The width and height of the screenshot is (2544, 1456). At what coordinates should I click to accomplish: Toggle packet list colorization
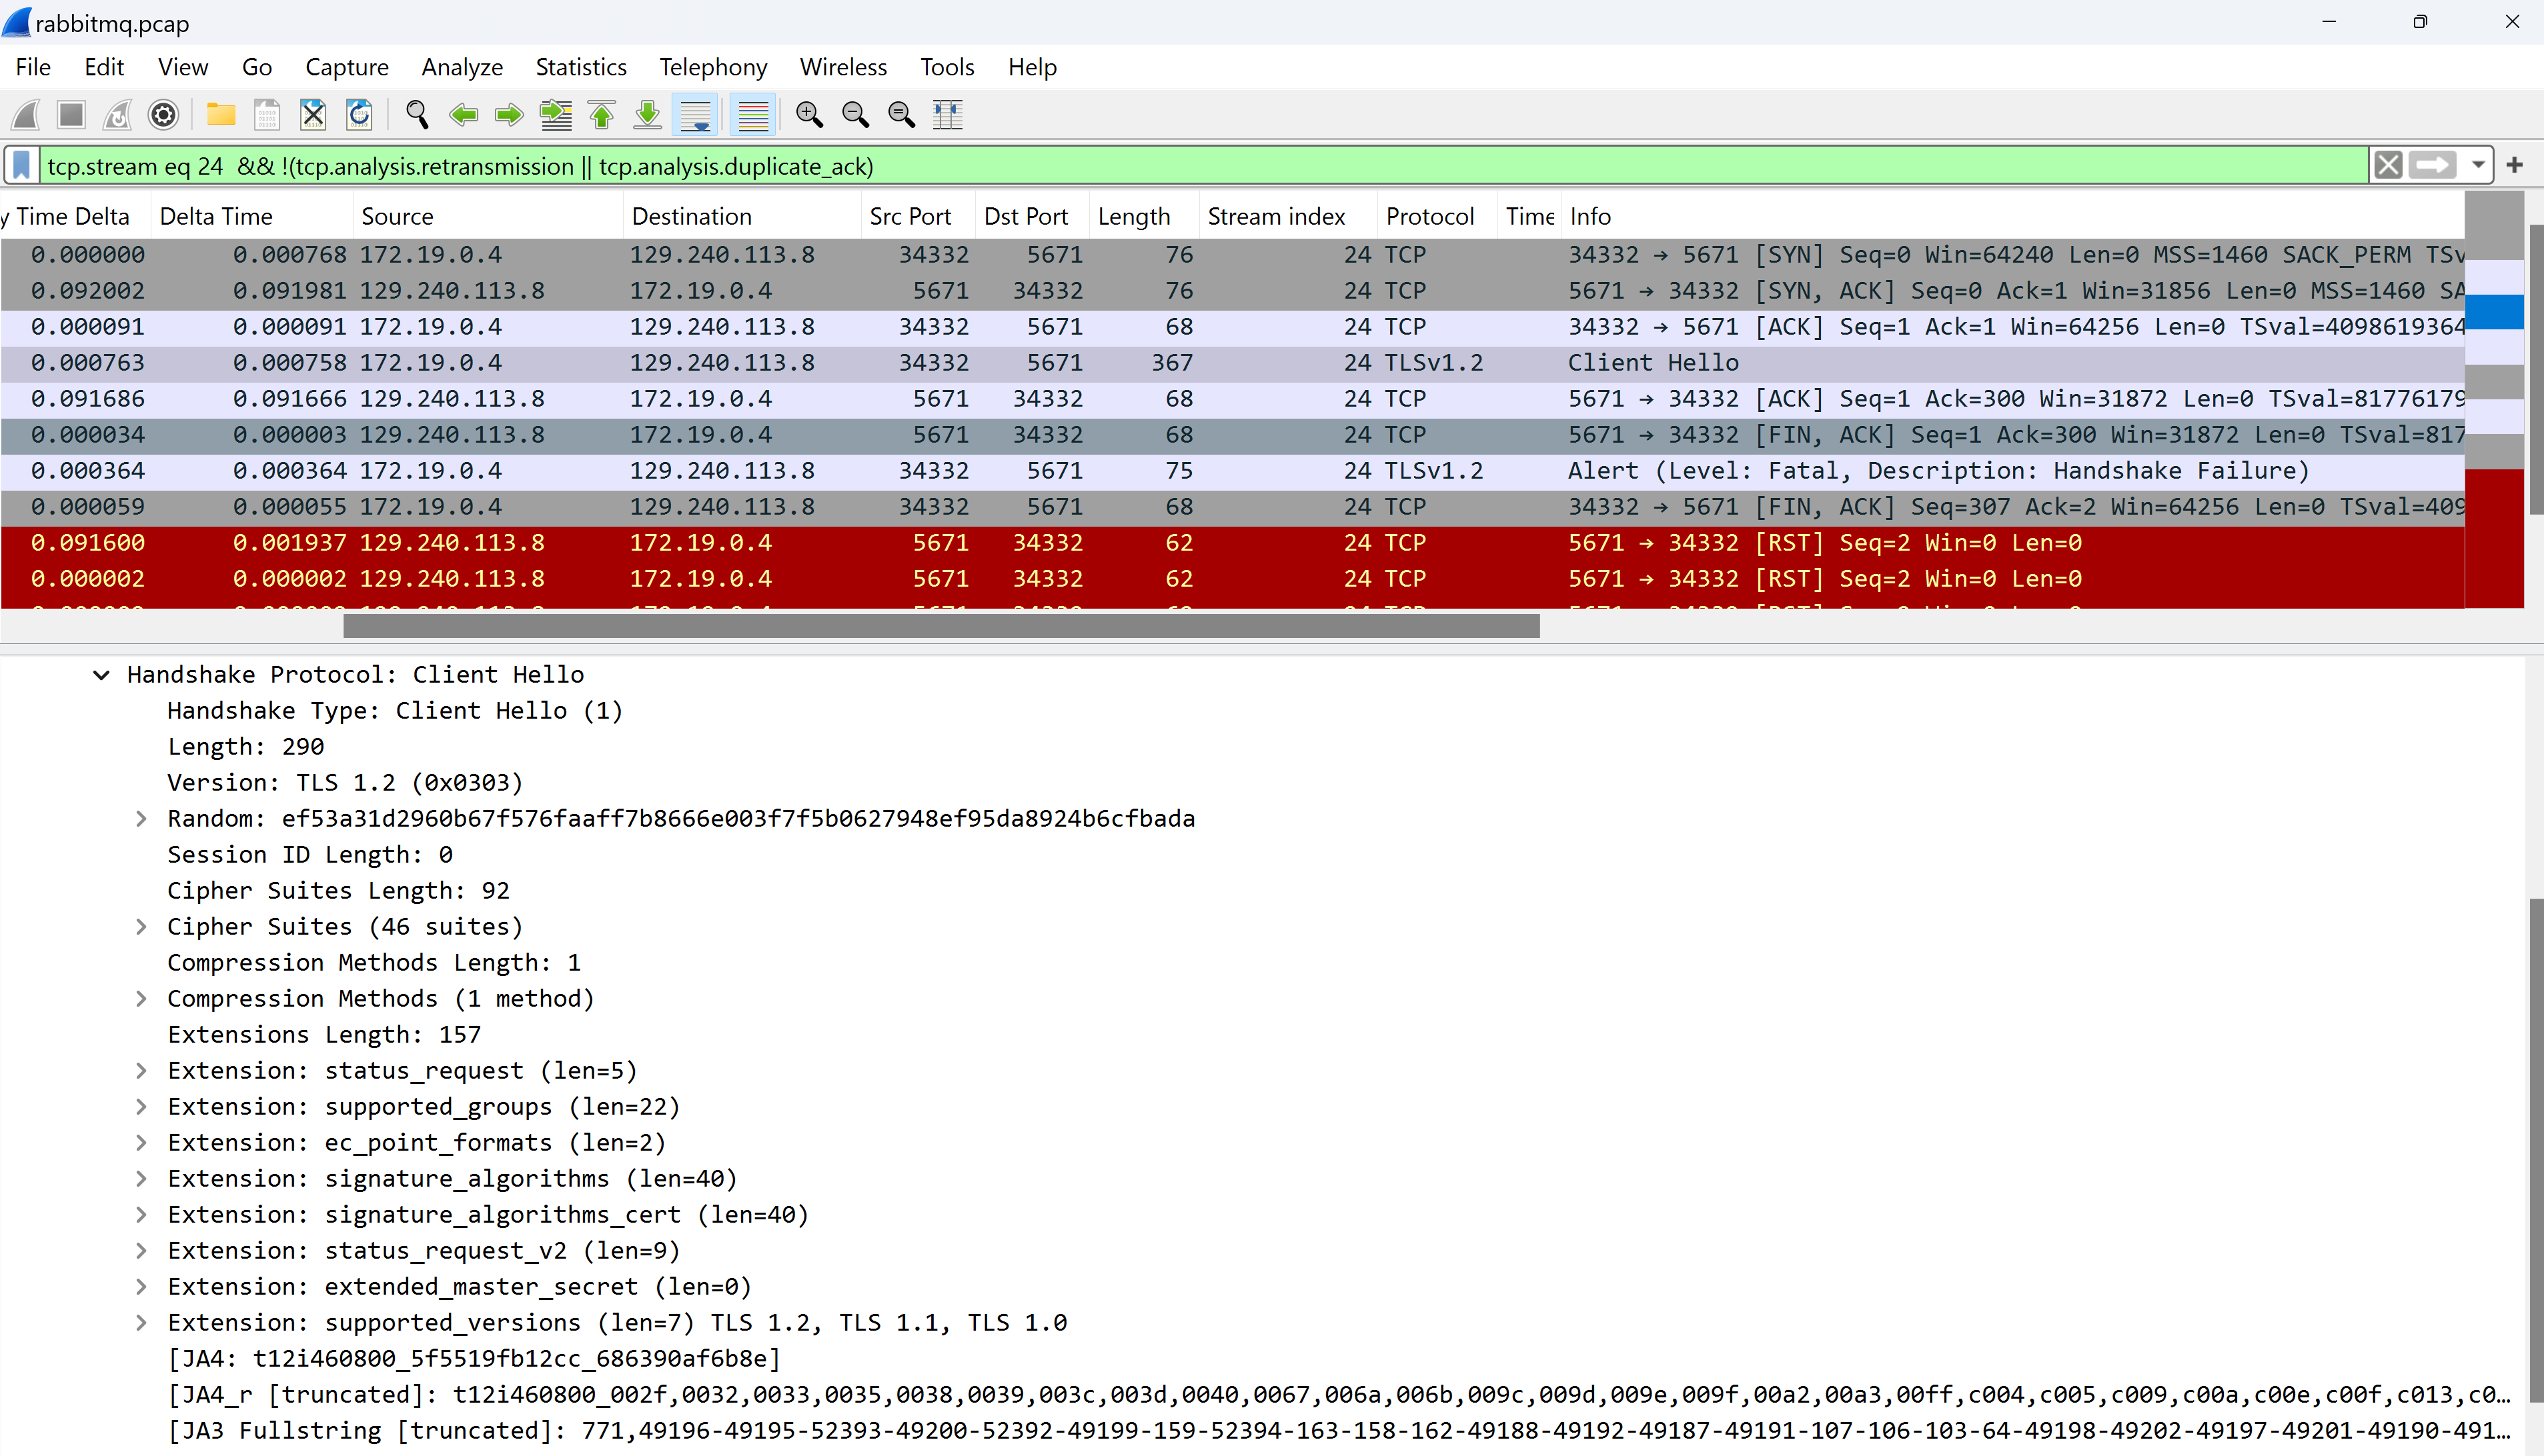click(x=751, y=114)
